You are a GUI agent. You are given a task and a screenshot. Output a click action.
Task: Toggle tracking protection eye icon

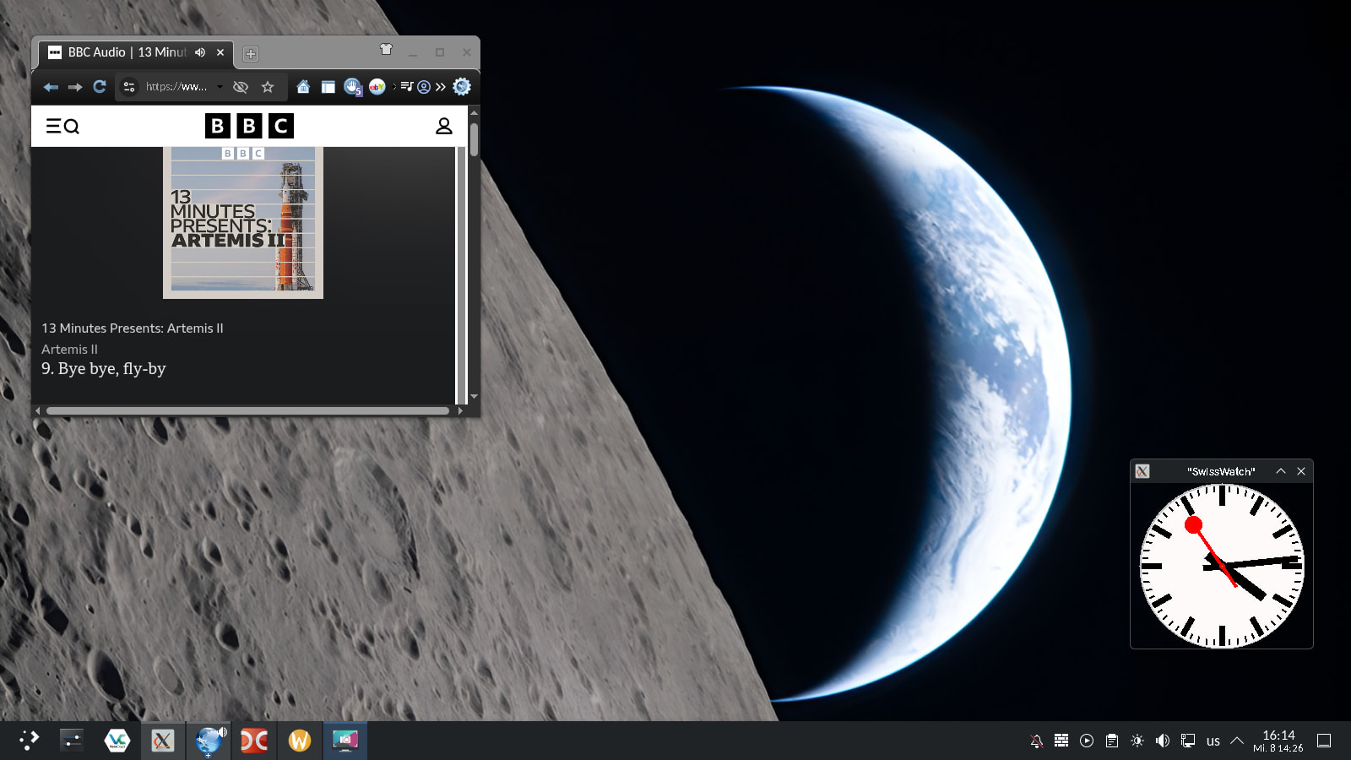tap(241, 87)
